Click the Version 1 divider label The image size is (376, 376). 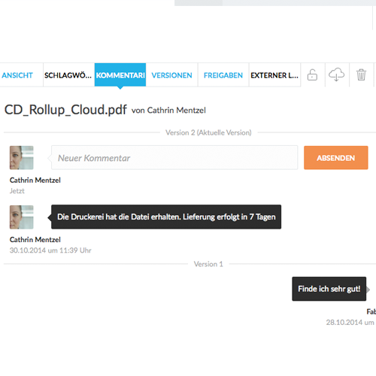pos(208,264)
